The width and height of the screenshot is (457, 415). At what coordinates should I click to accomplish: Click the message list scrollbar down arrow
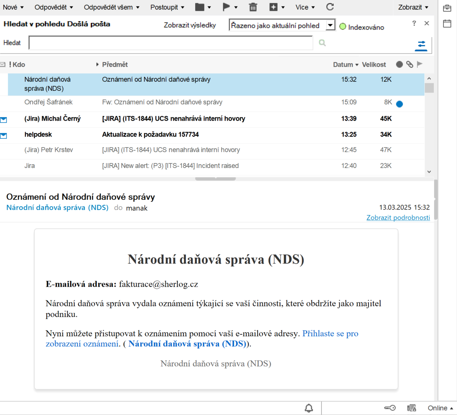(429, 171)
